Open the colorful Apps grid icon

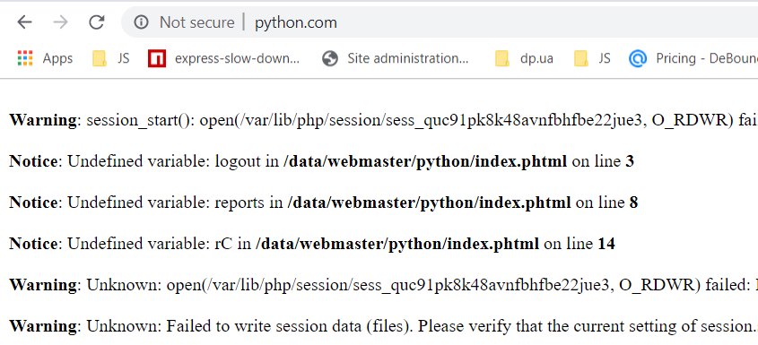click(x=24, y=58)
